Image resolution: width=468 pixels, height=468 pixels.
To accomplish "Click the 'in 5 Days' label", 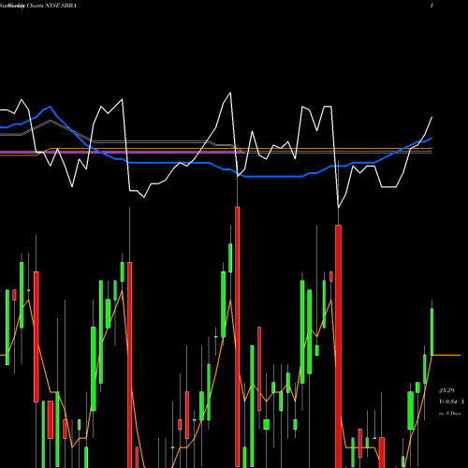I will pyautogui.click(x=449, y=414).
